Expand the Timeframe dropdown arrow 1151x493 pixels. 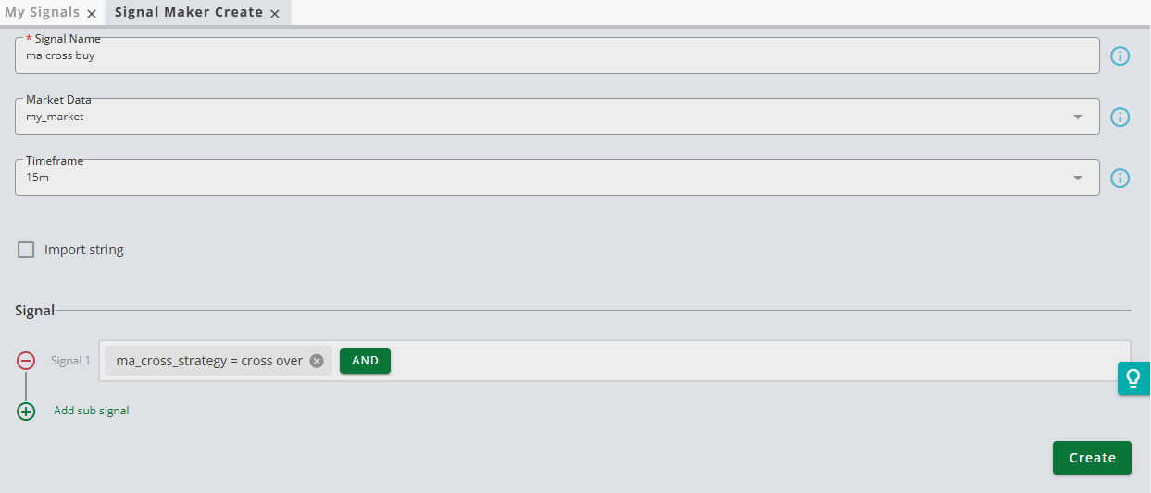1077,179
